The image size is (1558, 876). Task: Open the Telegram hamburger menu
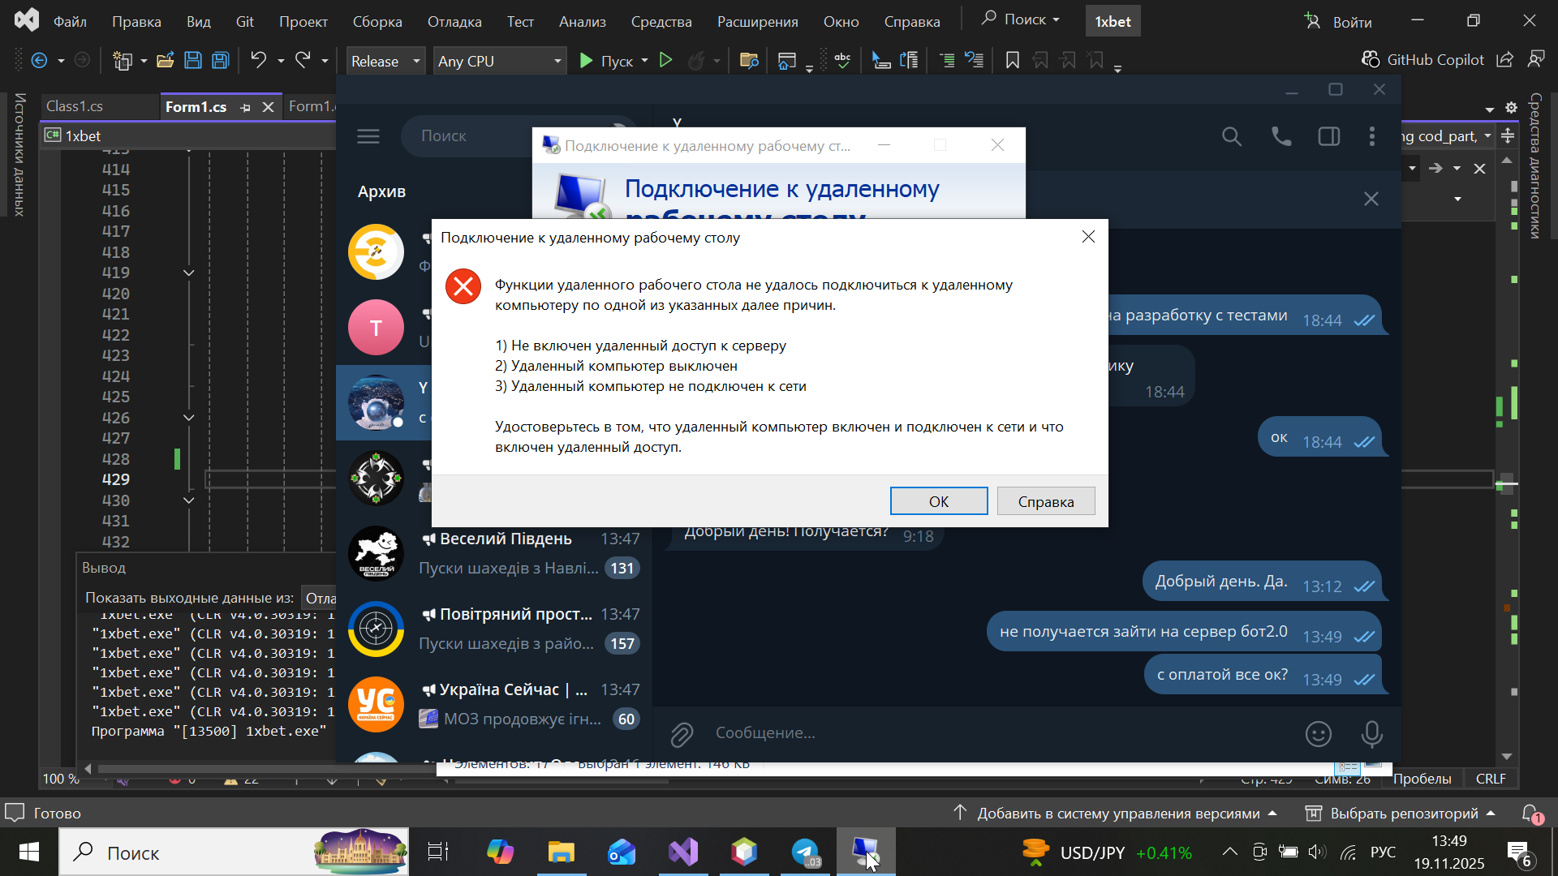click(368, 136)
